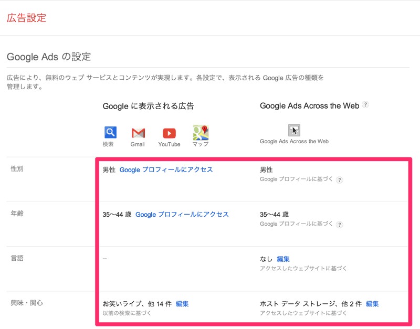Edit ホスト データ ストレージ interests via 編集
420x329 pixels.
tap(372, 303)
